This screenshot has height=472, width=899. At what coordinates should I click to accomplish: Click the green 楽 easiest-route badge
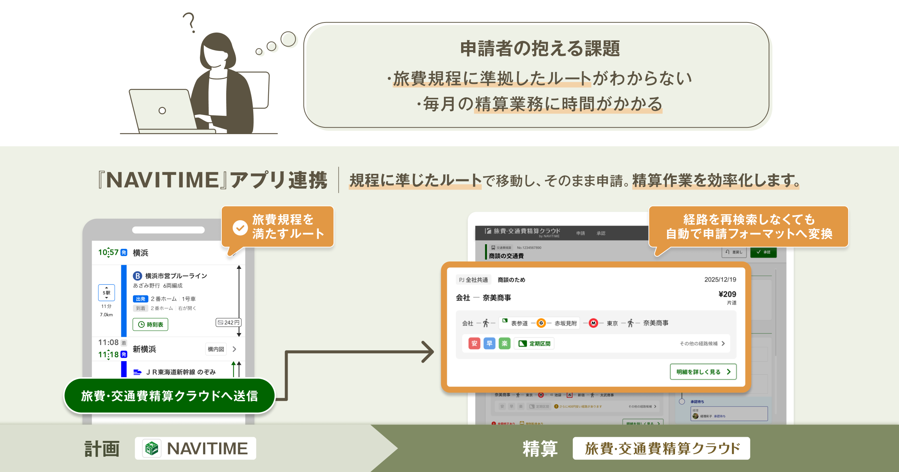tap(505, 344)
